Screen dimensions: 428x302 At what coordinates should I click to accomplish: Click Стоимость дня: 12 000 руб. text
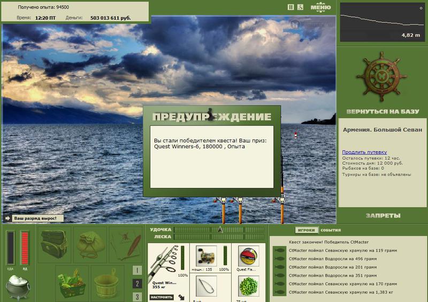[x=372, y=163]
